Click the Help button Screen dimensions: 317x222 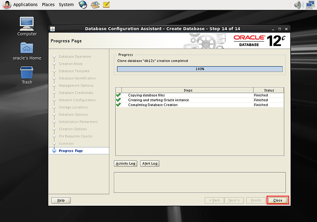(x=61, y=200)
